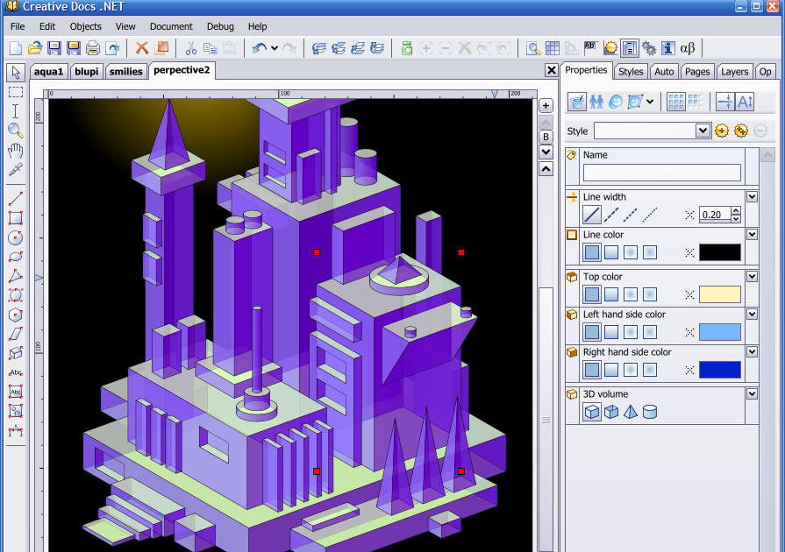Viewport: 785px width, 552px height.
Task: Expand the Right hand side color section
Action: click(752, 351)
